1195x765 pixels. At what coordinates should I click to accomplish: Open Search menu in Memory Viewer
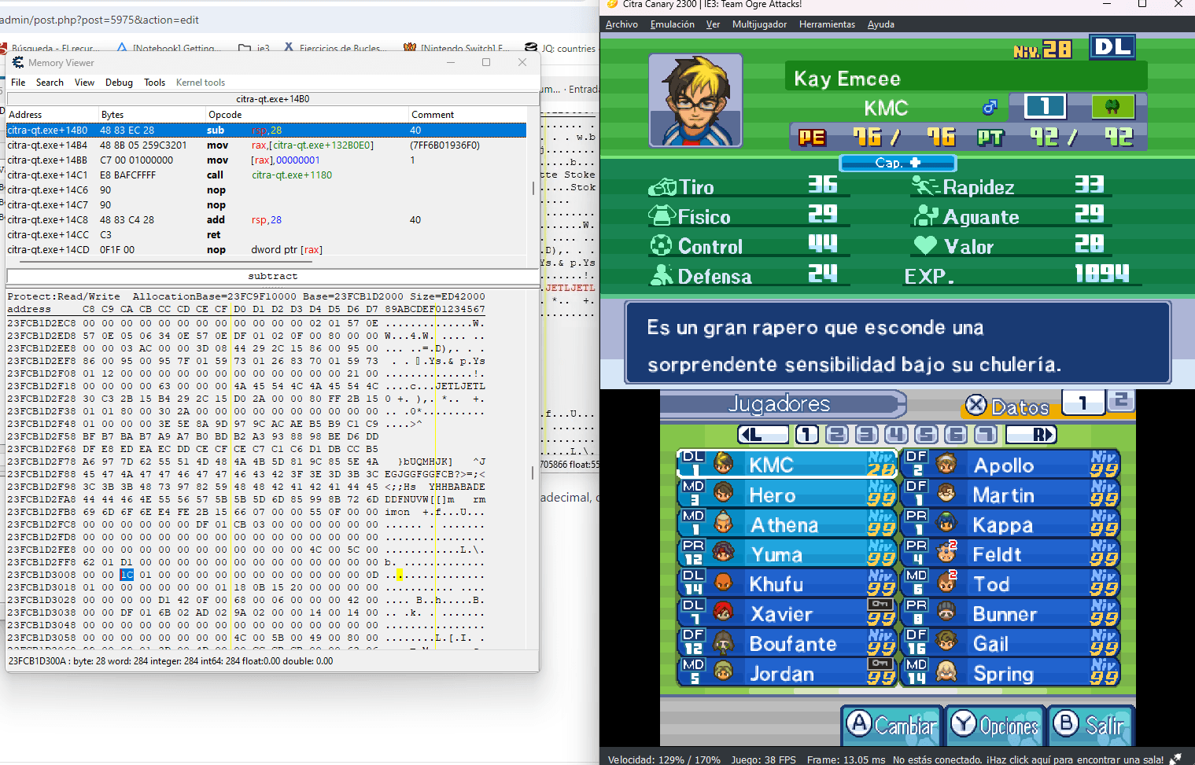pyautogui.click(x=50, y=83)
